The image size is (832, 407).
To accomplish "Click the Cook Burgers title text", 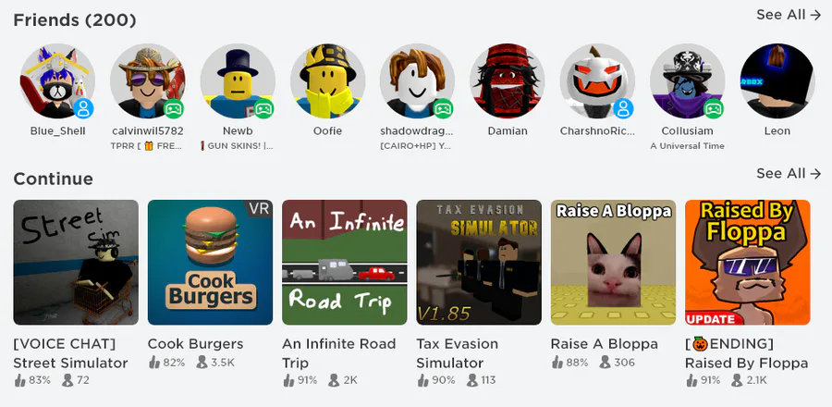I will [x=195, y=344].
